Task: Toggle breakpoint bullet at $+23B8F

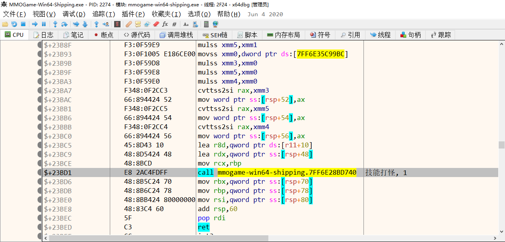Action: [40, 45]
